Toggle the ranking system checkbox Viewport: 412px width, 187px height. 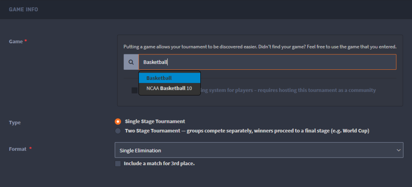pos(134,90)
